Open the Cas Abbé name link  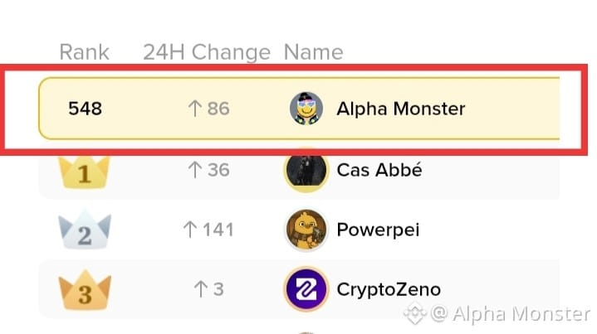point(379,170)
